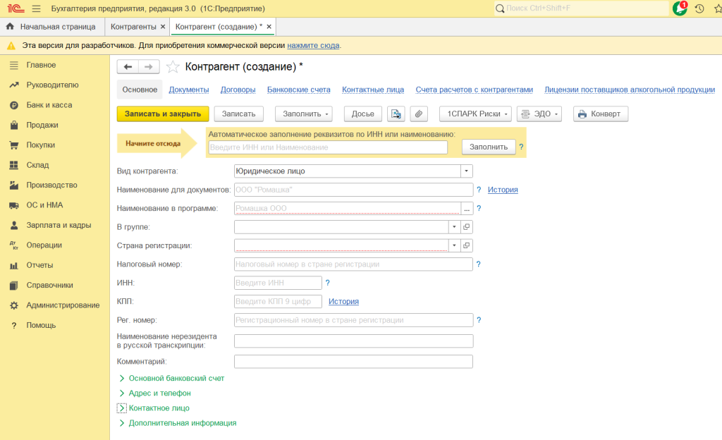Click the paperclip attached files icon
The width and height of the screenshot is (722, 440).
[419, 114]
